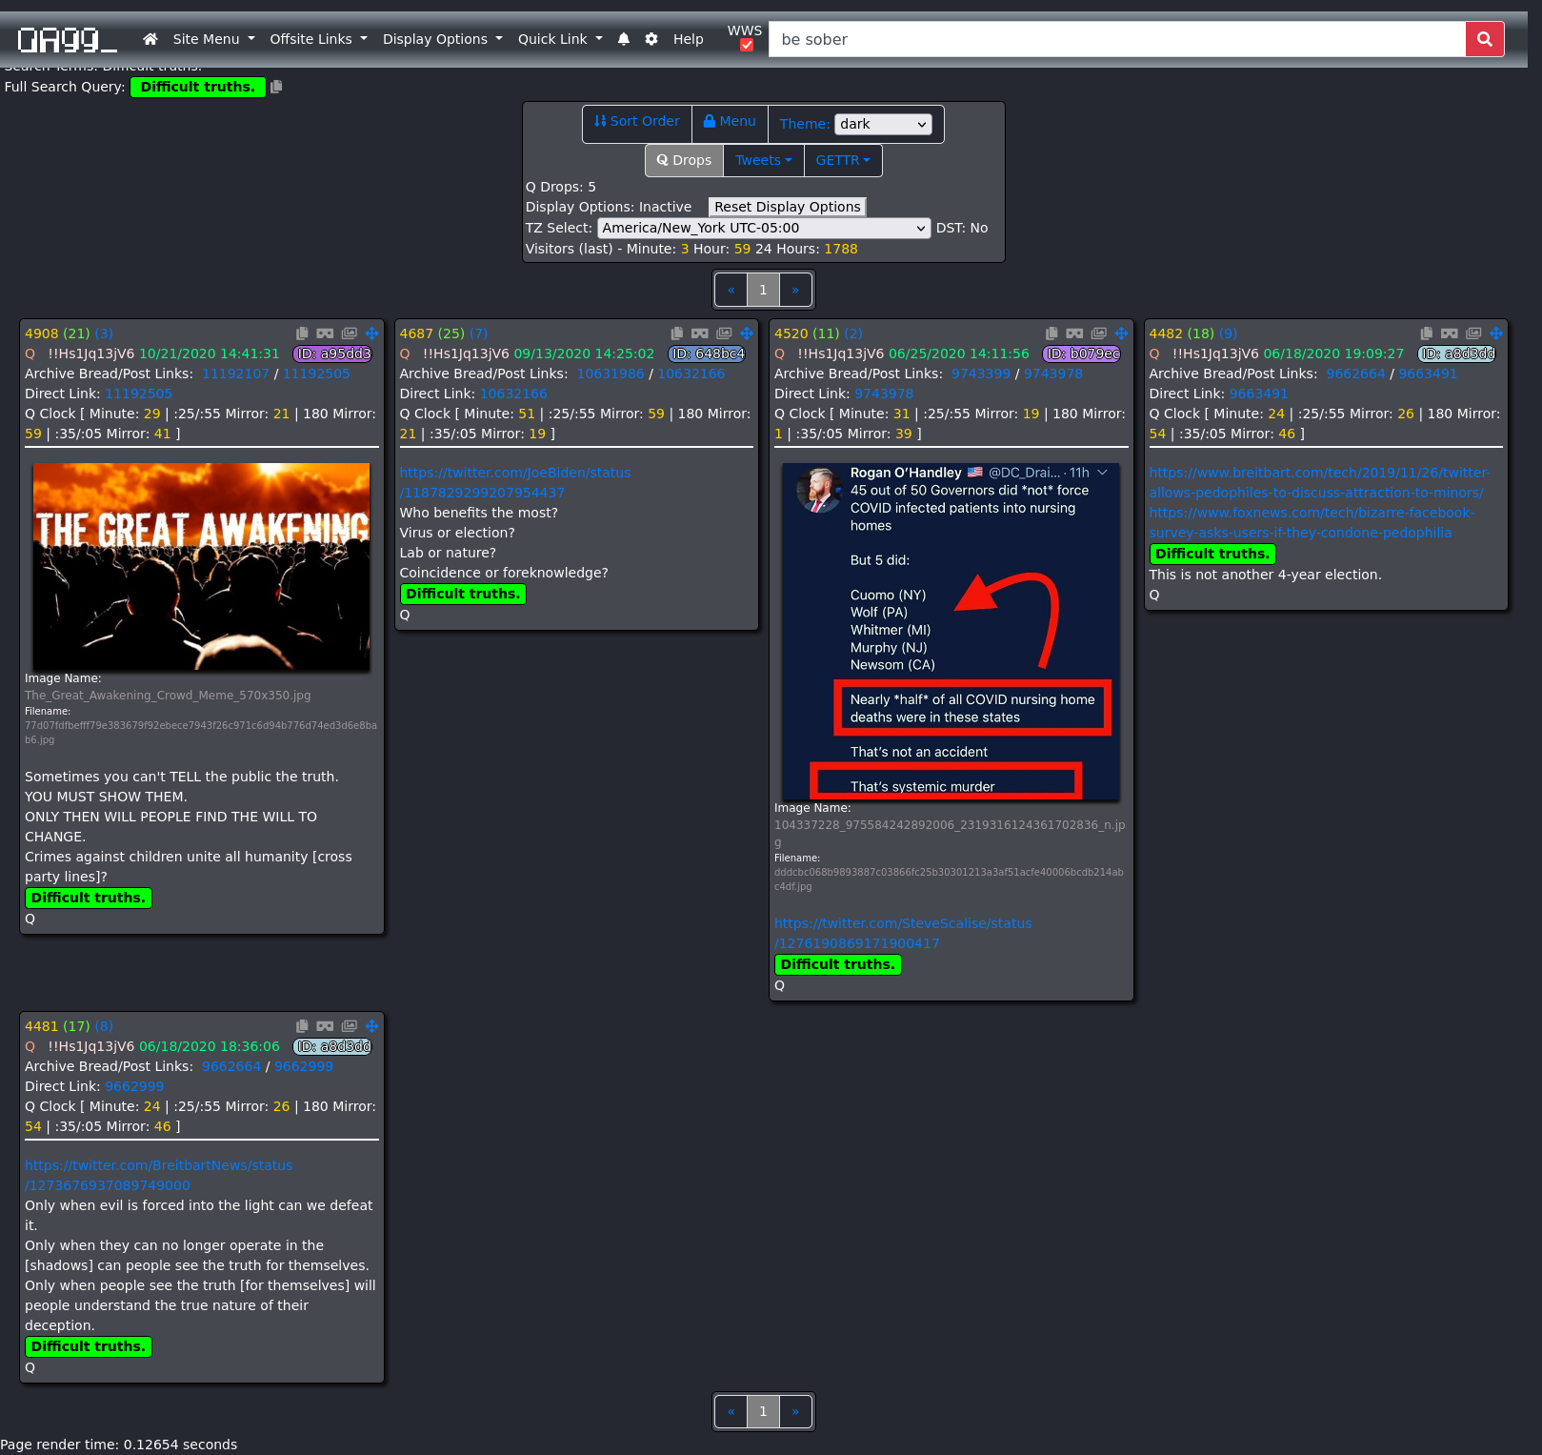The width and height of the screenshot is (1542, 1455).
Task: Open archive bread link 10631986
Action: 611,374
